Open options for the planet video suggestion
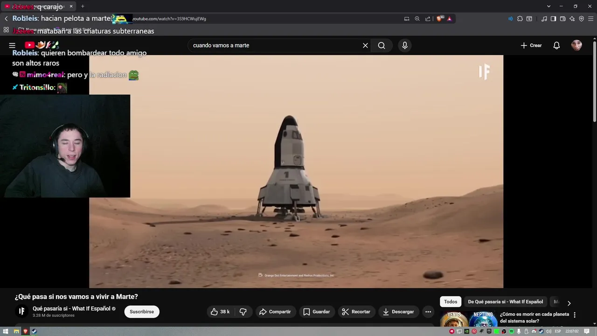 tap(575, 315)
